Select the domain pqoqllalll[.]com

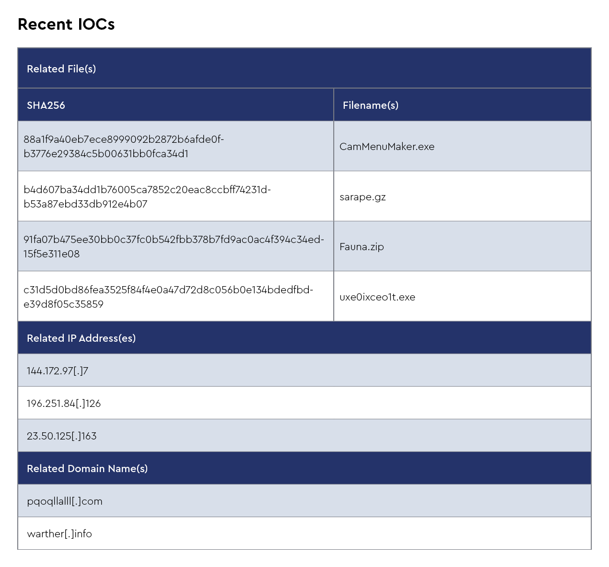pos(65,501)
